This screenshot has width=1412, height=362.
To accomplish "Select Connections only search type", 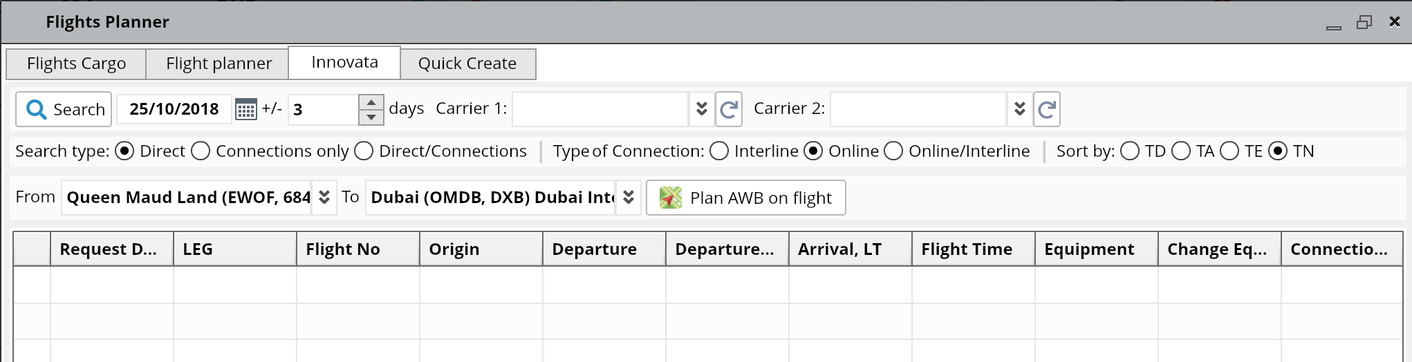I will click(201, 151).
